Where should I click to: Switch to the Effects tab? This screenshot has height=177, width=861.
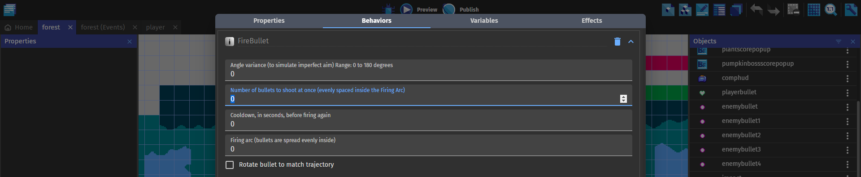(x=592, y=21)
